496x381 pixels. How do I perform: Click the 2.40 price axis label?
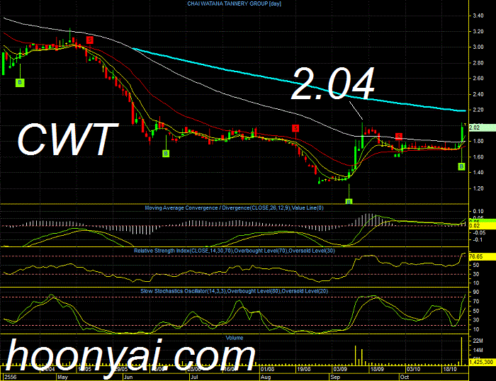(x=478, y=94)
